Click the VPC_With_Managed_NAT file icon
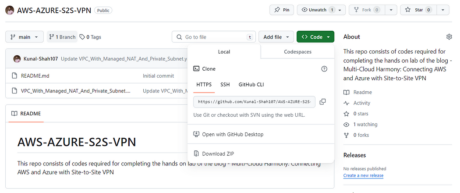460x193 pixels. click(14, 91)
